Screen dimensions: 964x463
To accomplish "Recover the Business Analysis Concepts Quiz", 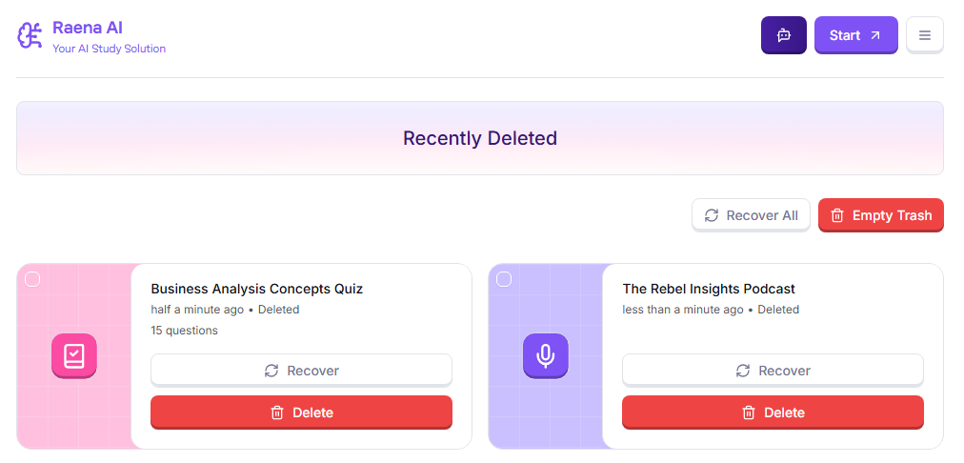I will click(301, 371).
